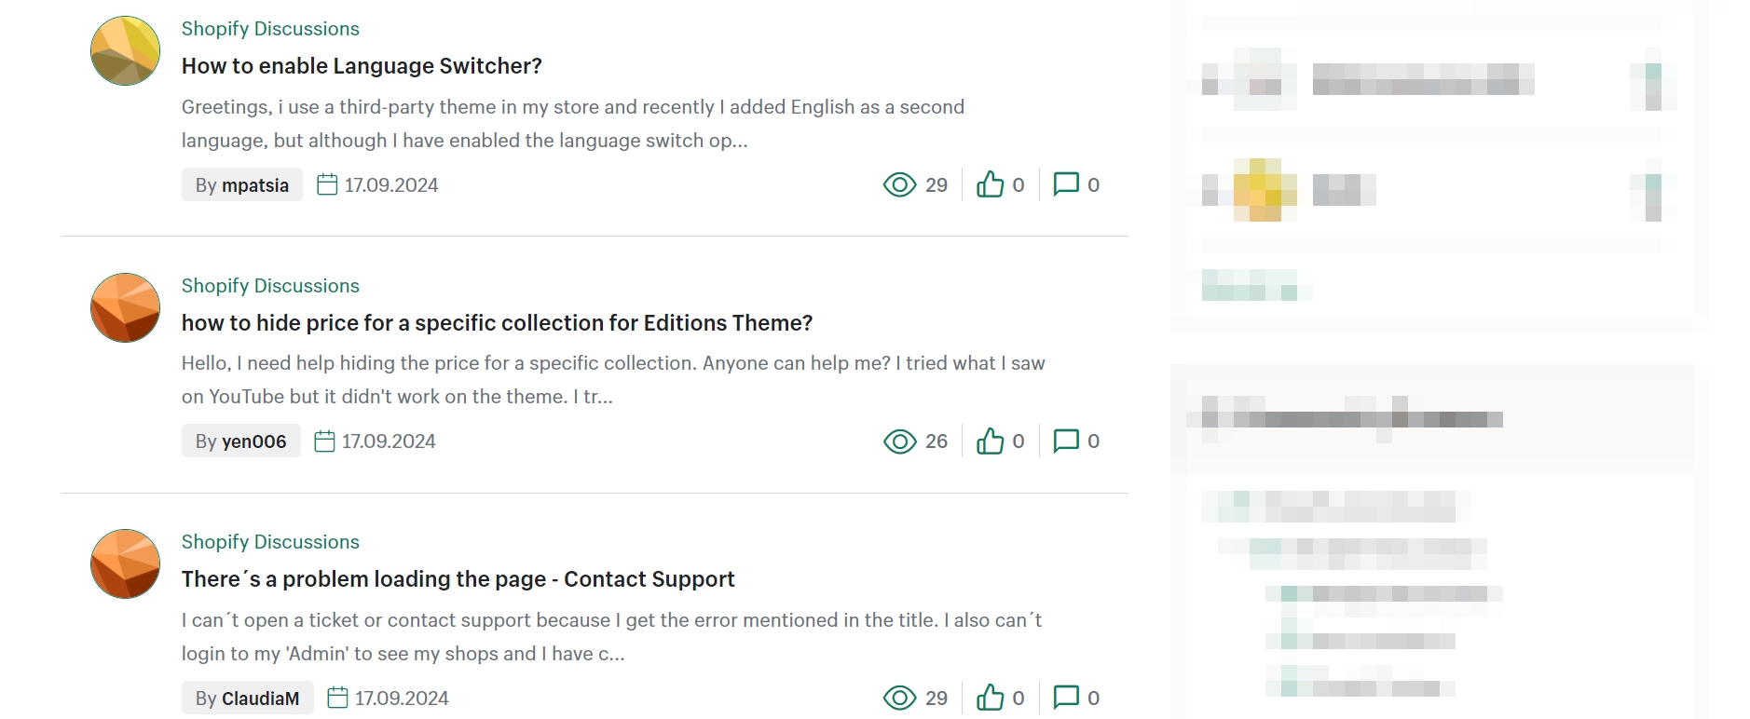Open hide price for specific collection thread
The width and height of the screenshot is (1750, 719).
click(497, 323)
